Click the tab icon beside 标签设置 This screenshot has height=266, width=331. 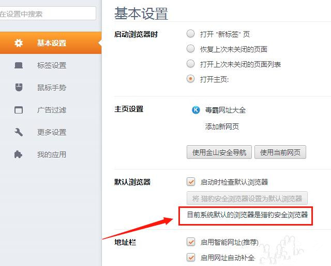(19, 65)
